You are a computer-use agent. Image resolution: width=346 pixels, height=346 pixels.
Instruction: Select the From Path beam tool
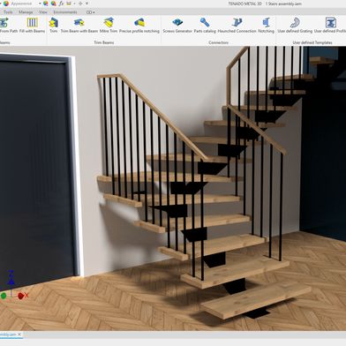click(8, 26)
